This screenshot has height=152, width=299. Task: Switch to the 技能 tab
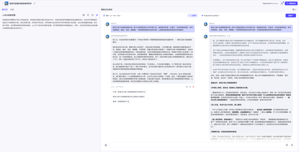pyautogui.click(x=12, y=9)
